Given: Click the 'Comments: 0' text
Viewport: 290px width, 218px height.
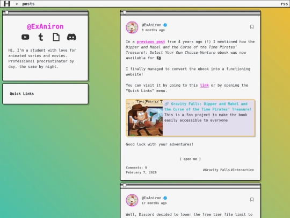Looking at the screenshot, I should click(x=136, y=167).
